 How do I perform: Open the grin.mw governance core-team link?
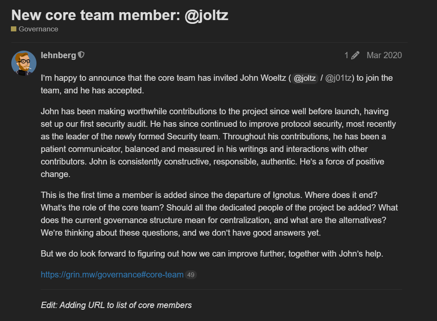[112, 275]
